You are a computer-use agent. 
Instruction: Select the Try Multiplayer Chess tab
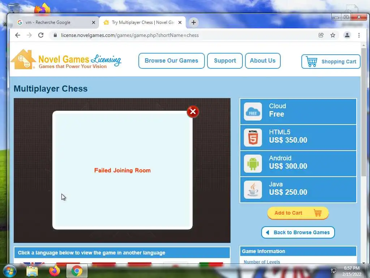[x=142, y=22]
